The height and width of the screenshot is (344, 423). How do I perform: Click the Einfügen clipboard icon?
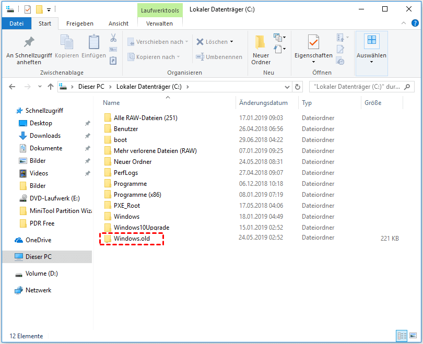coord(93,42)
